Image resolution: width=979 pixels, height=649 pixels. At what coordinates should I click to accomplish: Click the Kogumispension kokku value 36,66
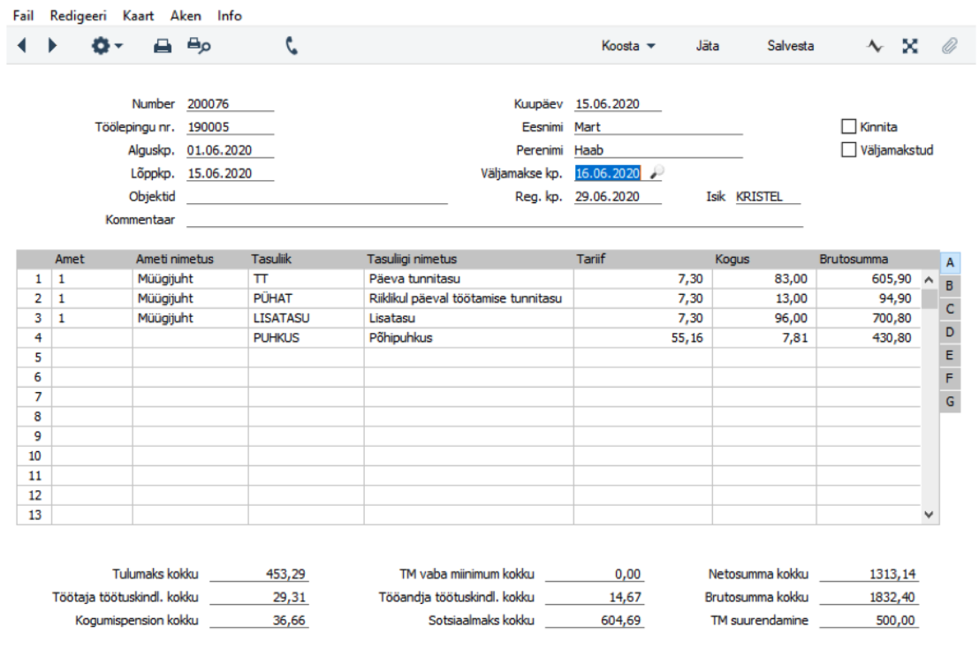pos(259,620)
